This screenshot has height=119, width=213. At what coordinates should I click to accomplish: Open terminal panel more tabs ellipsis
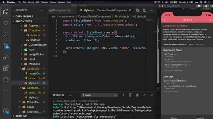click(71, 95)
